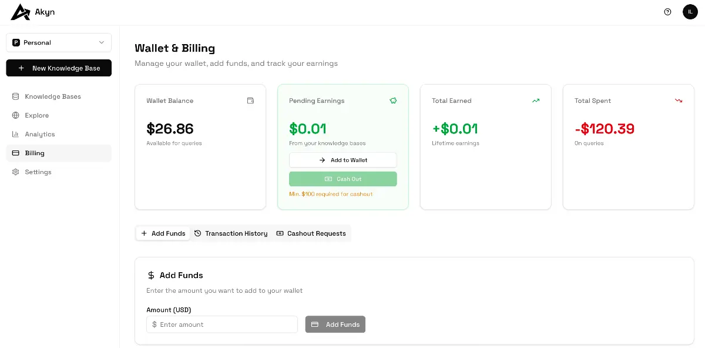This screenshot has width=705, height=348.
Task: Open Analytics from the sidebar
Action: (39, 134)
